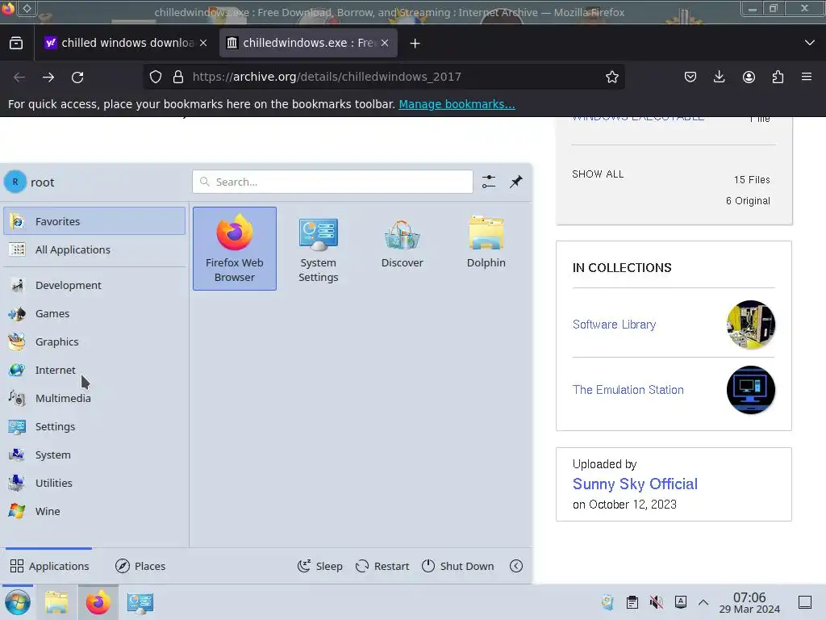Click the keyboard layout tray icon
826x620 pixels.
tap(681, 602)
